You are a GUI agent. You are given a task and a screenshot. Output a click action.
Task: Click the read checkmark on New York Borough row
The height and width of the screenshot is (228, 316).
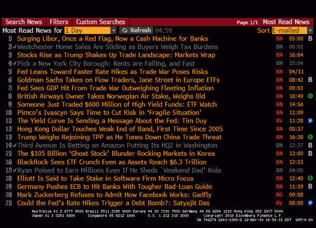click(x=15, y=63)
